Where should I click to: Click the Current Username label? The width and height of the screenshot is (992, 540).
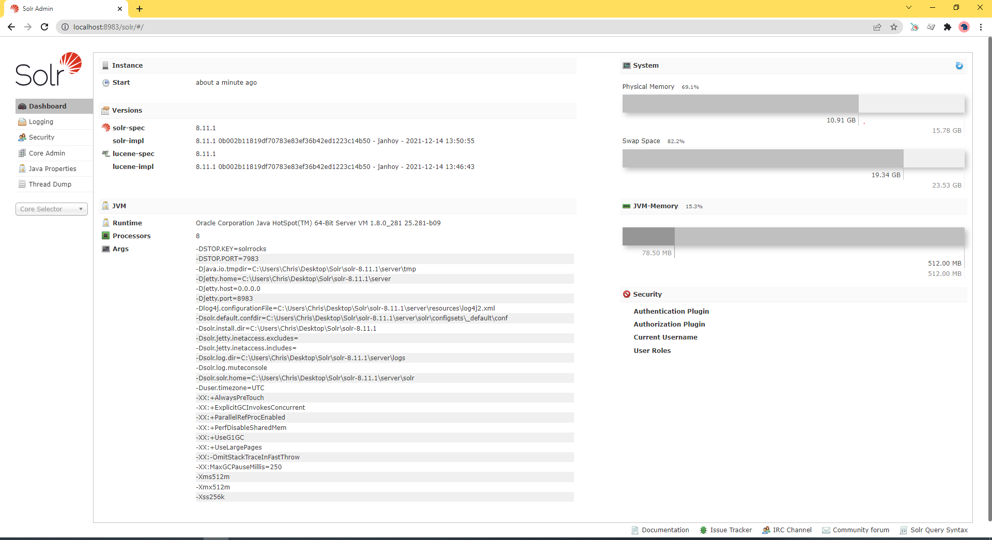(x=665, y=337)
